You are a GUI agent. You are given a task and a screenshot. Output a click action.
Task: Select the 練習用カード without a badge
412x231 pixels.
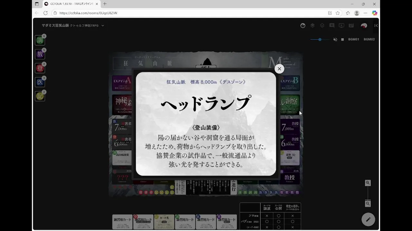point(122,222)
